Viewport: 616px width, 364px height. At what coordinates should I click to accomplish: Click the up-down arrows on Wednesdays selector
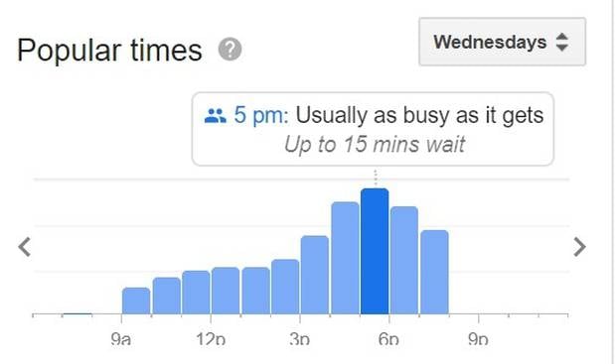tap(562, 42)
